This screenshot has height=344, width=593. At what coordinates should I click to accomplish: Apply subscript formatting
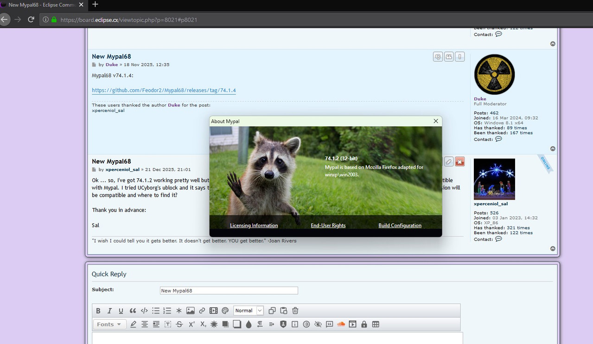click(203, 324)
